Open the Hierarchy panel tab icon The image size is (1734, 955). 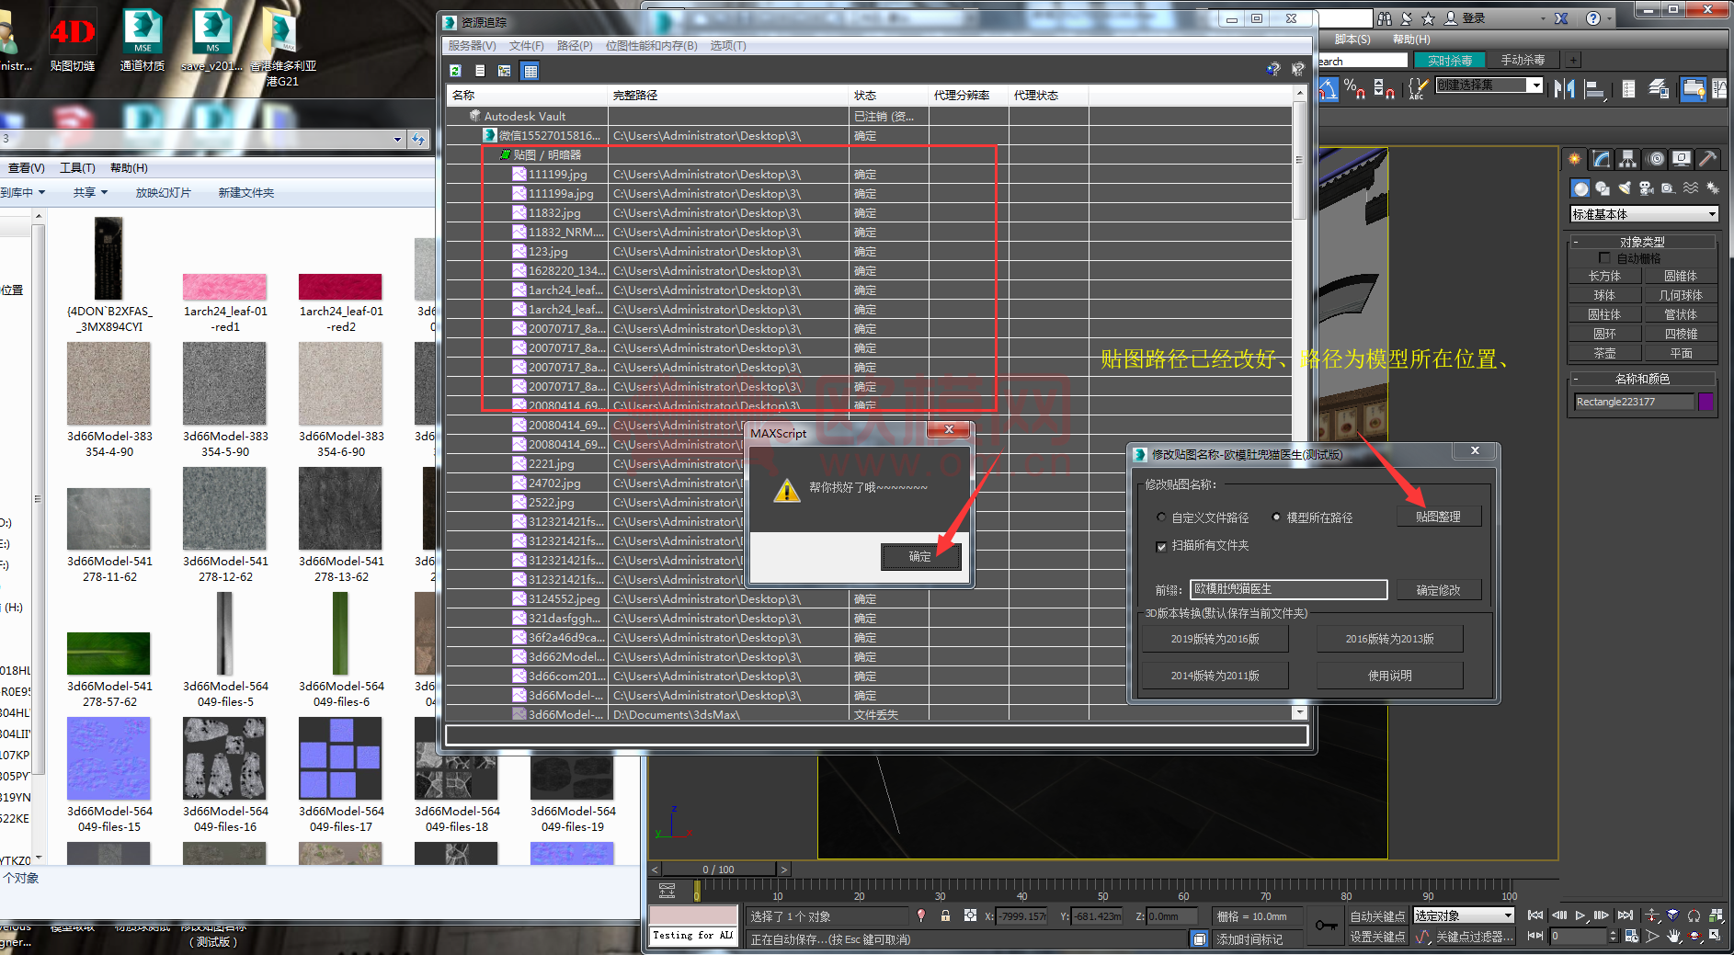coord(1628,159)
